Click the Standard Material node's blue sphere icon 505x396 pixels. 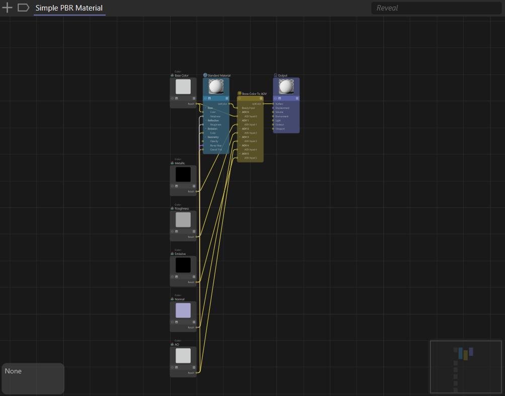pos(205,75)
